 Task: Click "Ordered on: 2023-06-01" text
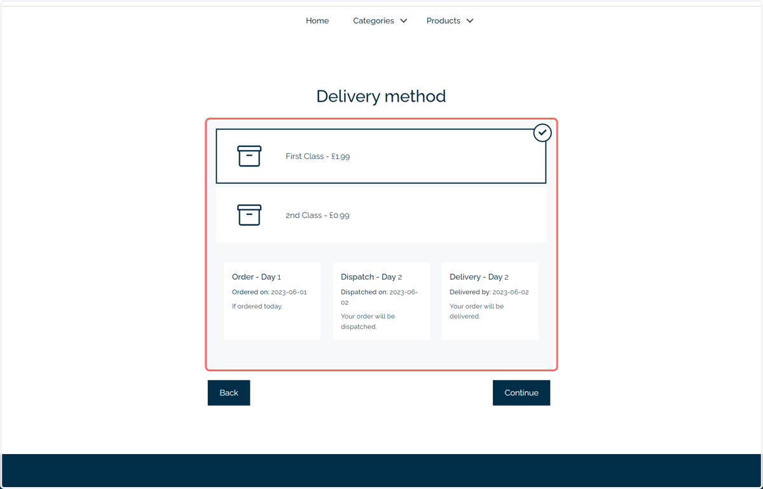coord(270,292)
